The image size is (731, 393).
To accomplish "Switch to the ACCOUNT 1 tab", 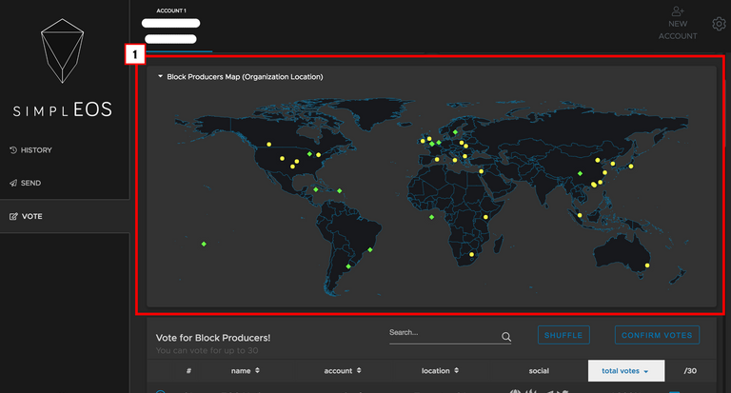I will click(x=171, y=27).
